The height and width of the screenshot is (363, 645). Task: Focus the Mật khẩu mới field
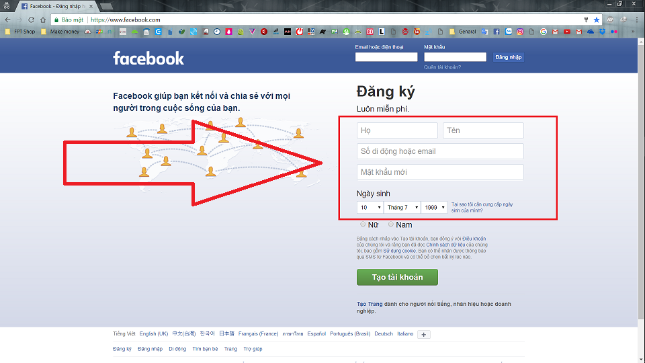pyautogui.click(x=440, y=172)
